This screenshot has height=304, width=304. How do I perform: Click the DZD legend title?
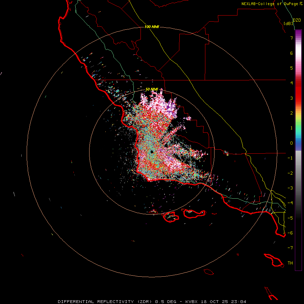(297, 20)
